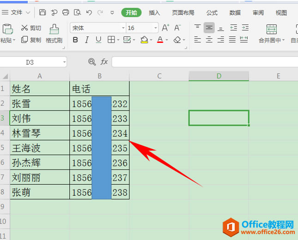Click the eraser clear-format icon
This screenshot has height=240, width=298.
coord(177,40)
